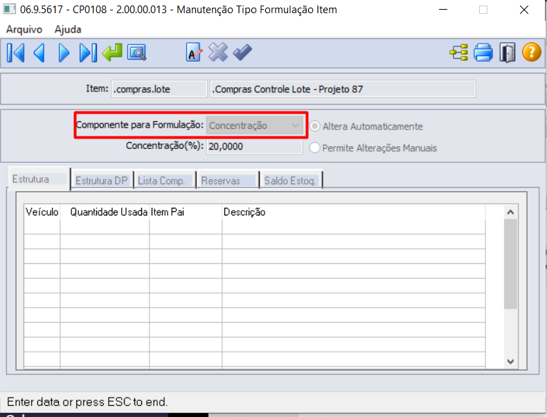Click the exit door icon
Viewport: 547px width, 417px height.
(x=508, y=53)
